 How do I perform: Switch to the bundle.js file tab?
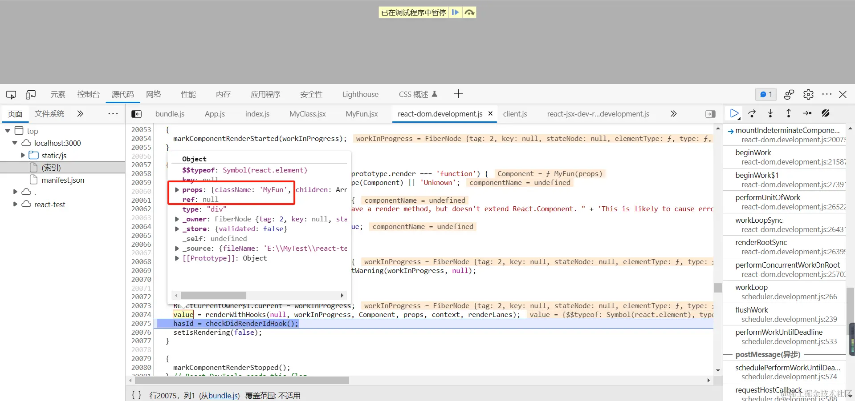(170, 114)
